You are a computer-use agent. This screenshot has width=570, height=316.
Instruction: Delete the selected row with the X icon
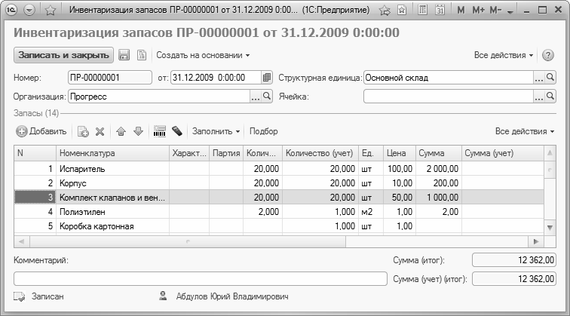coord(100,131)
